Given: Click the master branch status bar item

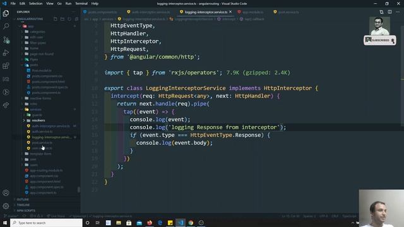Looking at the screenshot, I should (11, 216).
